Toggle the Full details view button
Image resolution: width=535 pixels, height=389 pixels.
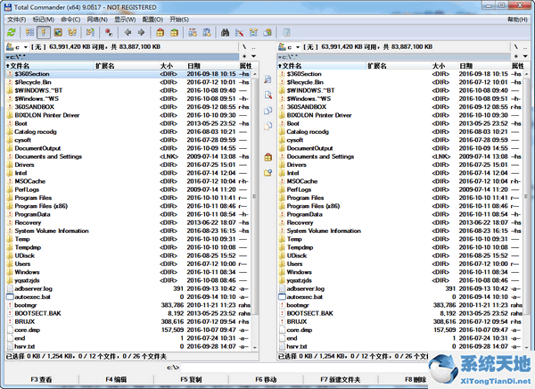[x=44, y=32]
